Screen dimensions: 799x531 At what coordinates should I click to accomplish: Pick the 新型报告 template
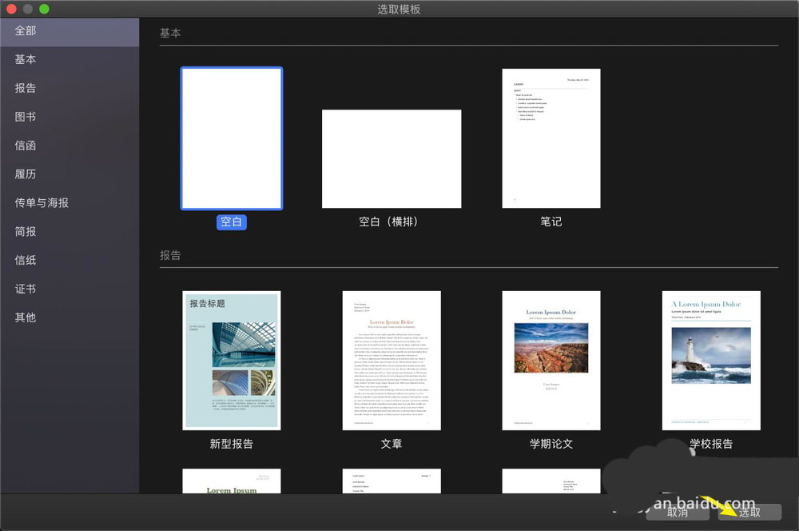coord(231,361)
